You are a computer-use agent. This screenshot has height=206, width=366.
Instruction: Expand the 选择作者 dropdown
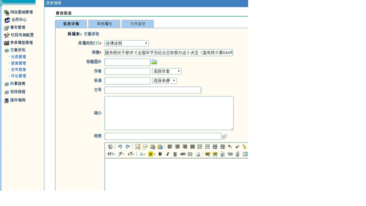167,72
